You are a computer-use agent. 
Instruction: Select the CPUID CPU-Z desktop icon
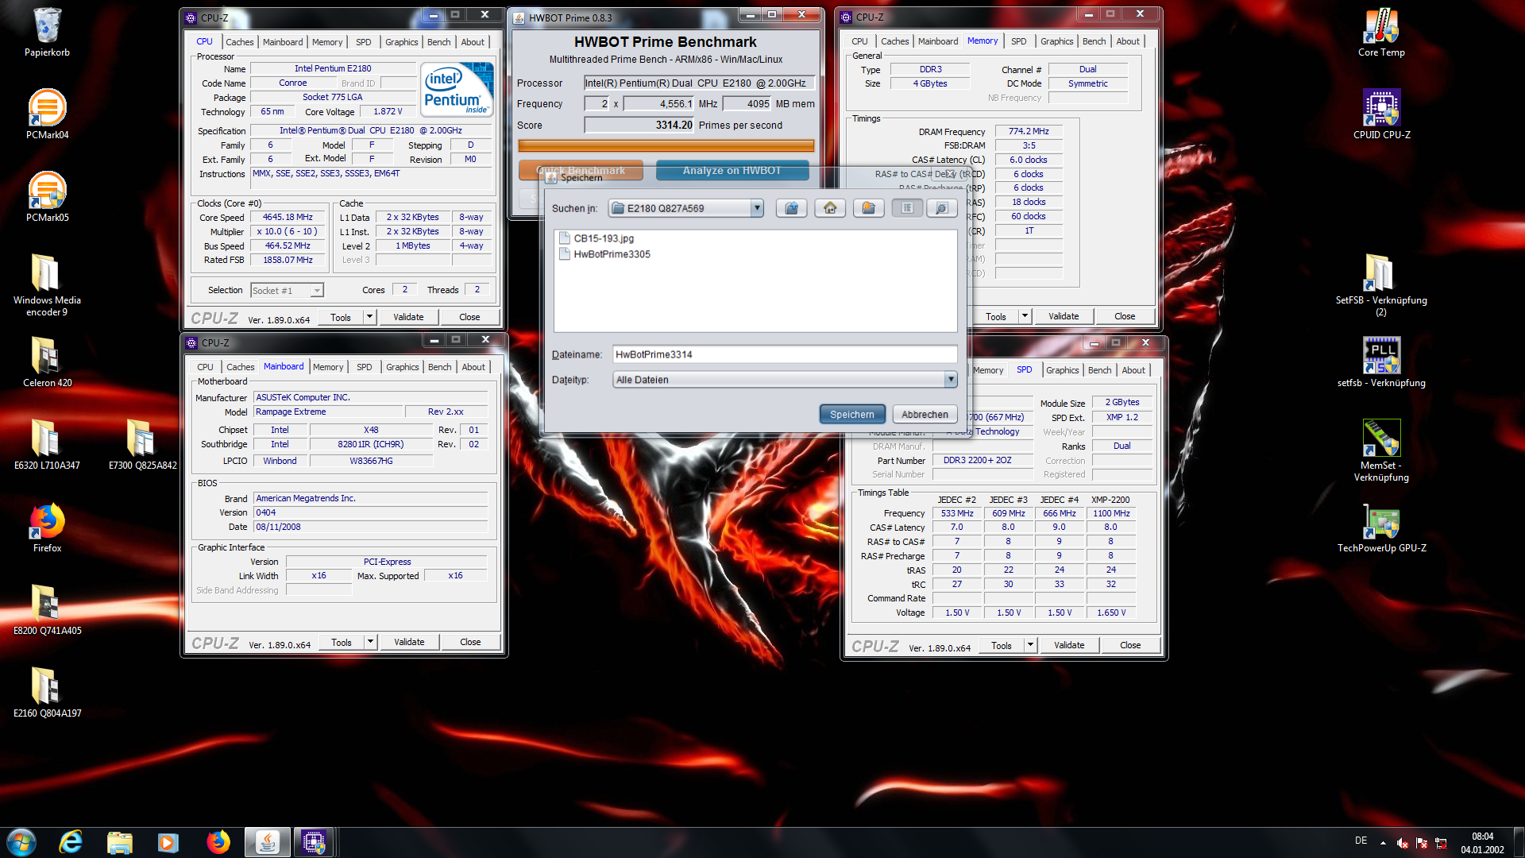(x=1381, y=114)
